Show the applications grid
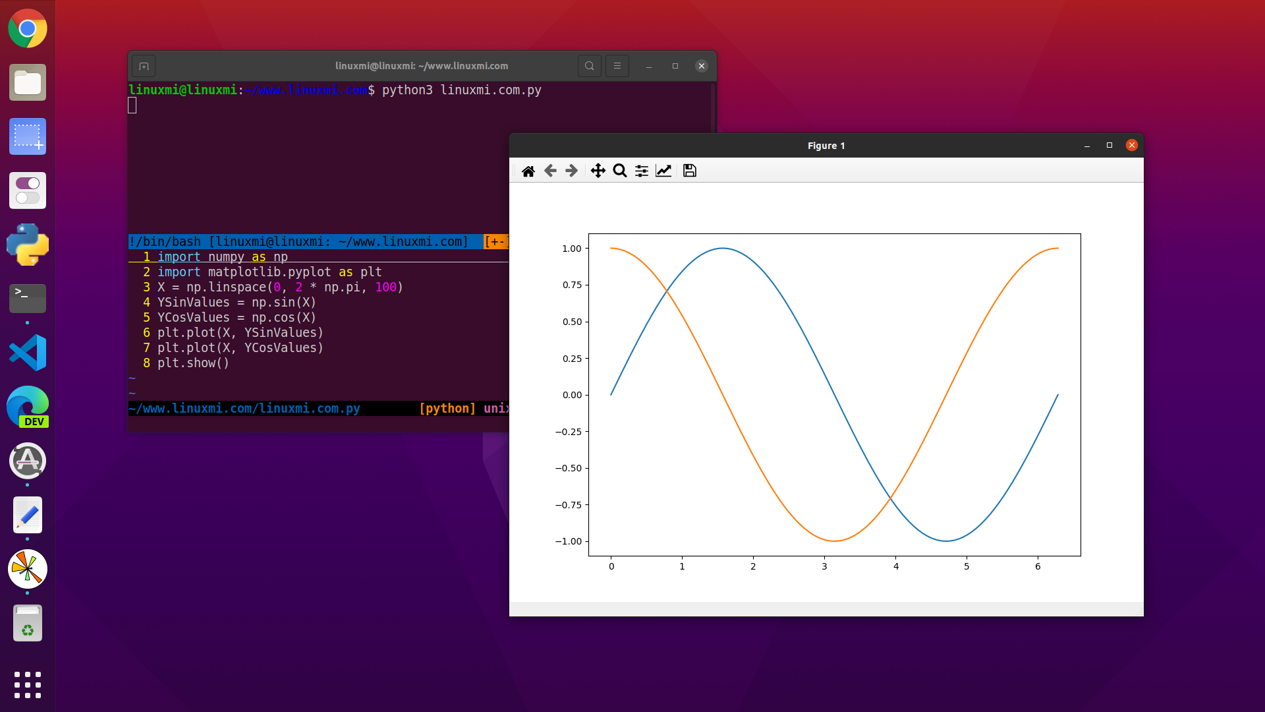Image resolution: width=1265 pixels, height=712 pixels. tap(28, 685)
